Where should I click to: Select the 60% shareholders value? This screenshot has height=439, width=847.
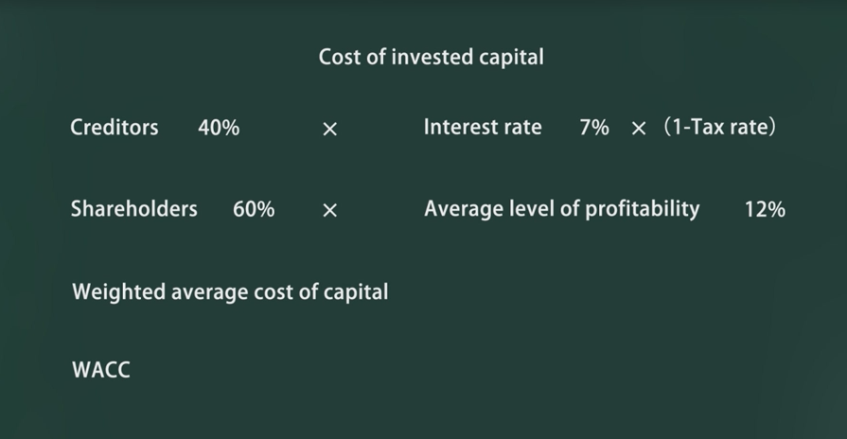(254, 210)
